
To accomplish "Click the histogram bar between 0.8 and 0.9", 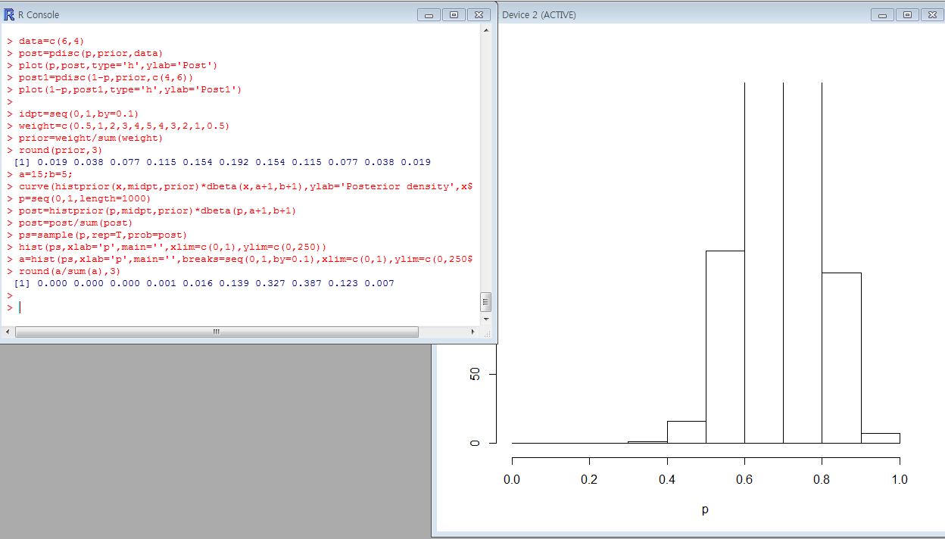I will point(841,357).
